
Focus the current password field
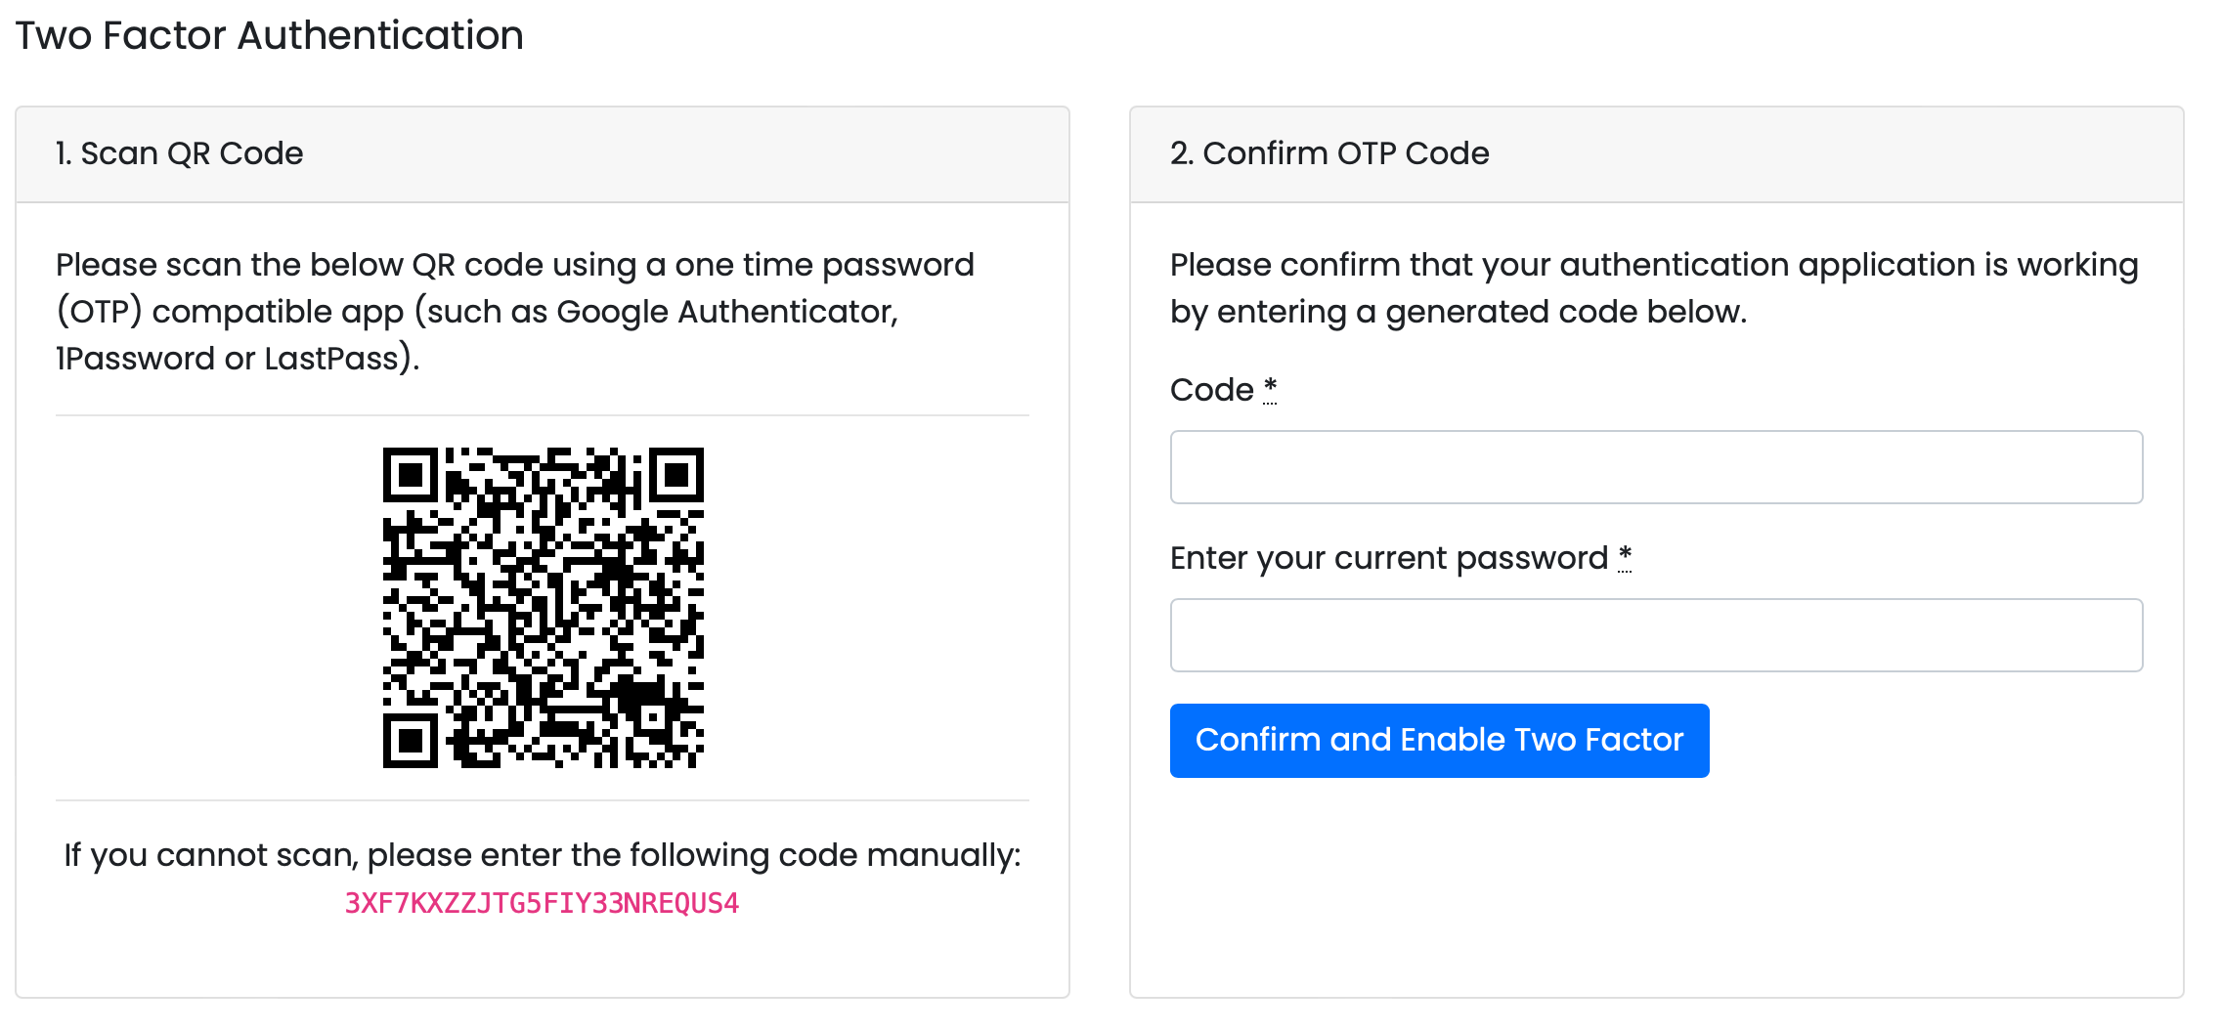click(x=1656, y=635)
